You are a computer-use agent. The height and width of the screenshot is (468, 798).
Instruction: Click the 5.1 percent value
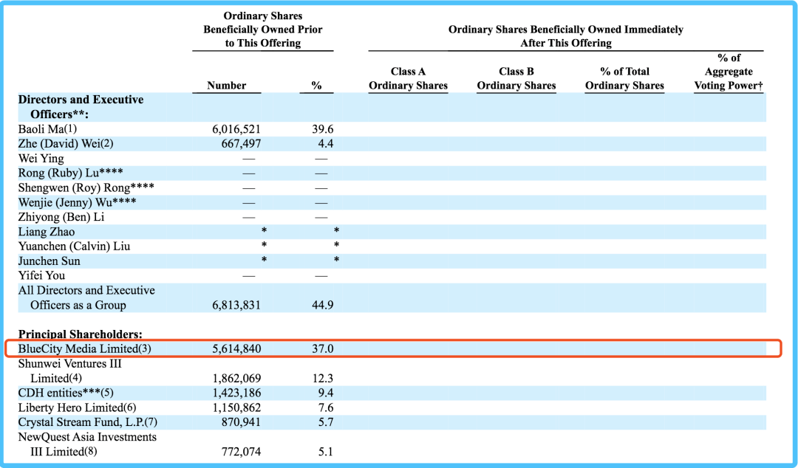326,452
